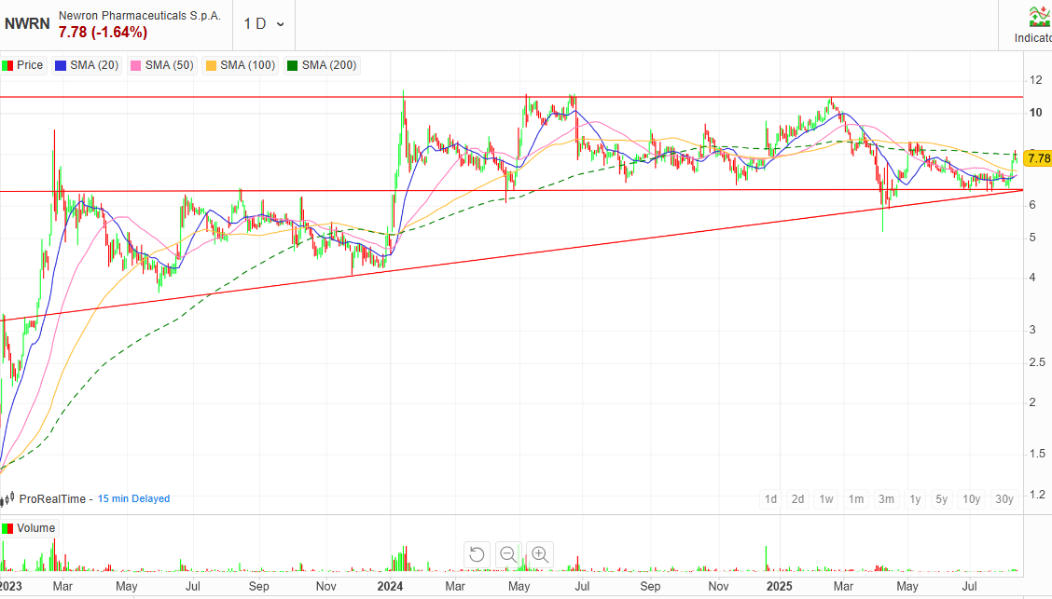Switch to the 3m time range
The height and width of the screenshot is (599, 1052).
[885, 499]
